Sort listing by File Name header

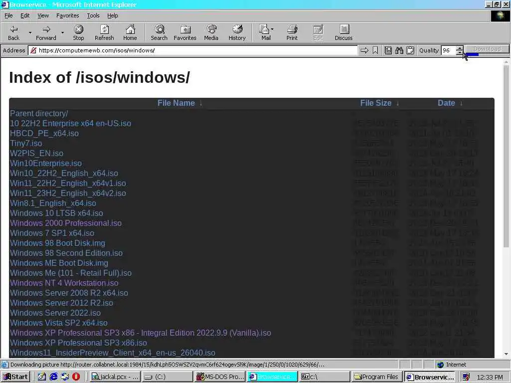176,103
